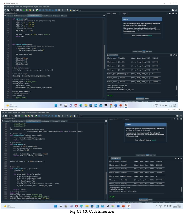The image size is (188, 214).
Task: Click Browse tabs icon left of temp.py in lower editor
Action: [3, 121]
